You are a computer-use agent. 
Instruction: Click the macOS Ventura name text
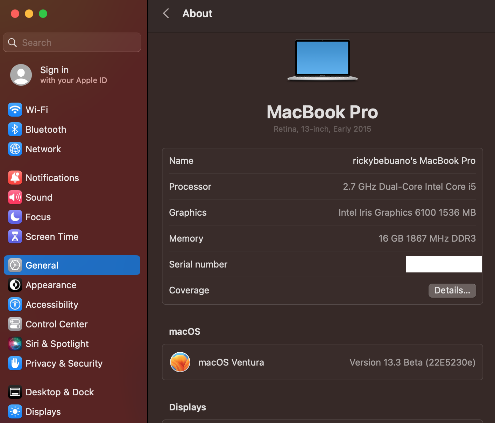point(231,362)
